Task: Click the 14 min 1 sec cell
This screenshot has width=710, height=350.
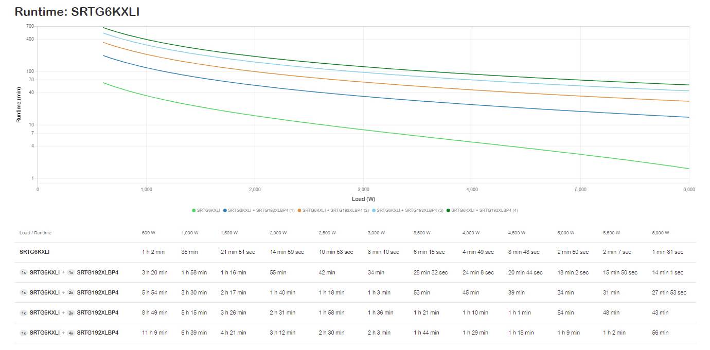Action: point(668,272)
